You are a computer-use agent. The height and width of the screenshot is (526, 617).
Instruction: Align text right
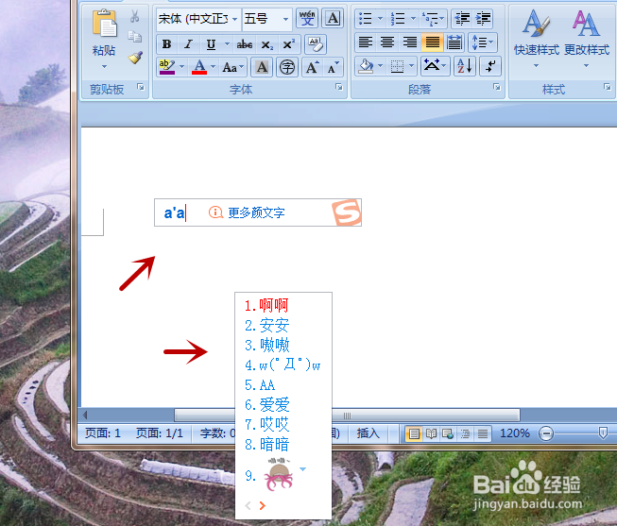tap(410, 42)
